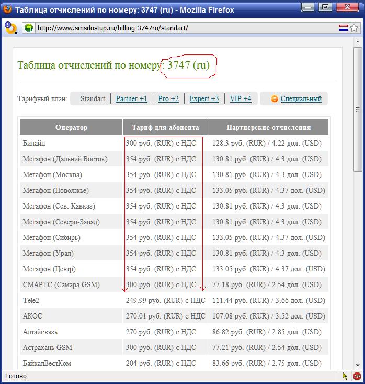
Task: Click Мегафон (Сев. Кавказ) operator cell
Action: 71,206
